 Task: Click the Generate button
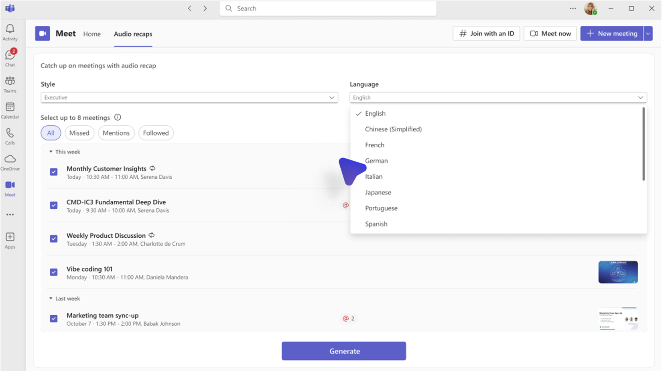[x=343, y=351]
